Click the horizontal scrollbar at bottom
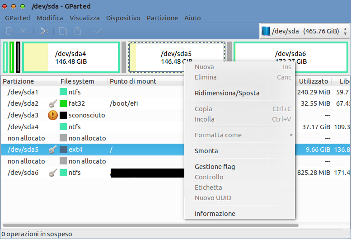The width and height of the screenshot is (351, 239). (x=150, y=225)
